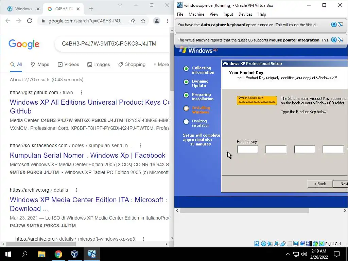
Task: Click the greyed shared folders icon in VirtualBox status bar
Action: pyautogui.click(x=290, y=243)
